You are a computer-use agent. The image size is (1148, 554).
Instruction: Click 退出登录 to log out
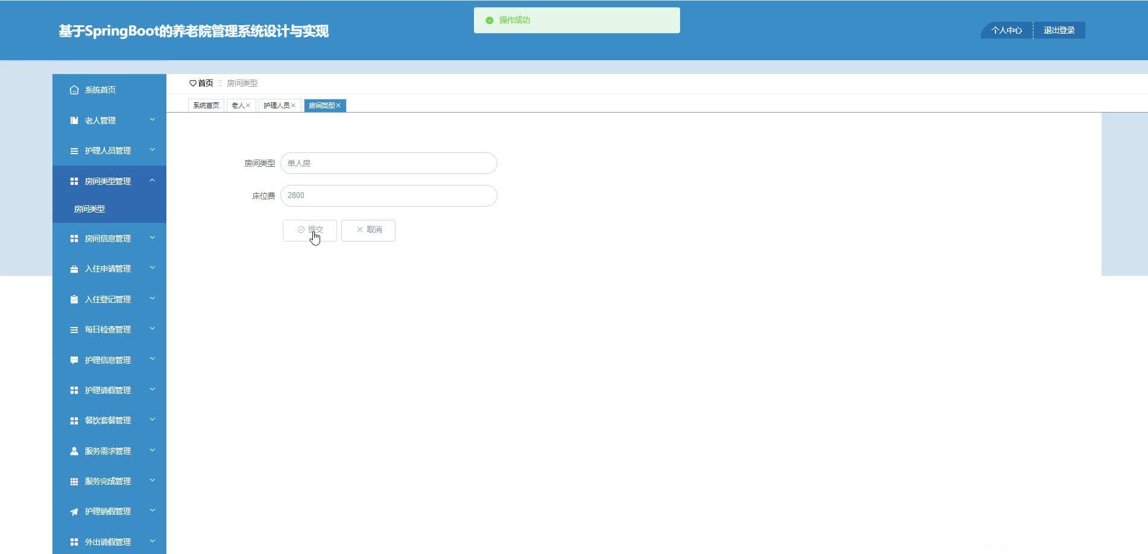coord(1059,30)
